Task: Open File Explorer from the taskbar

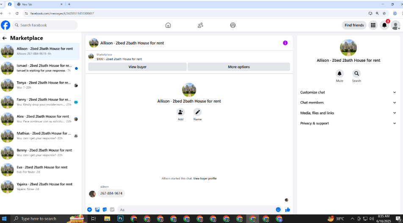Action: 107,219
